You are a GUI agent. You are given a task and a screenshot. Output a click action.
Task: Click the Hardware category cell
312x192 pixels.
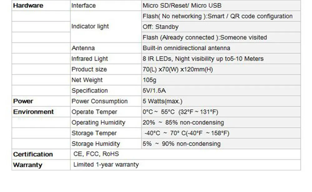click(41, 5)
